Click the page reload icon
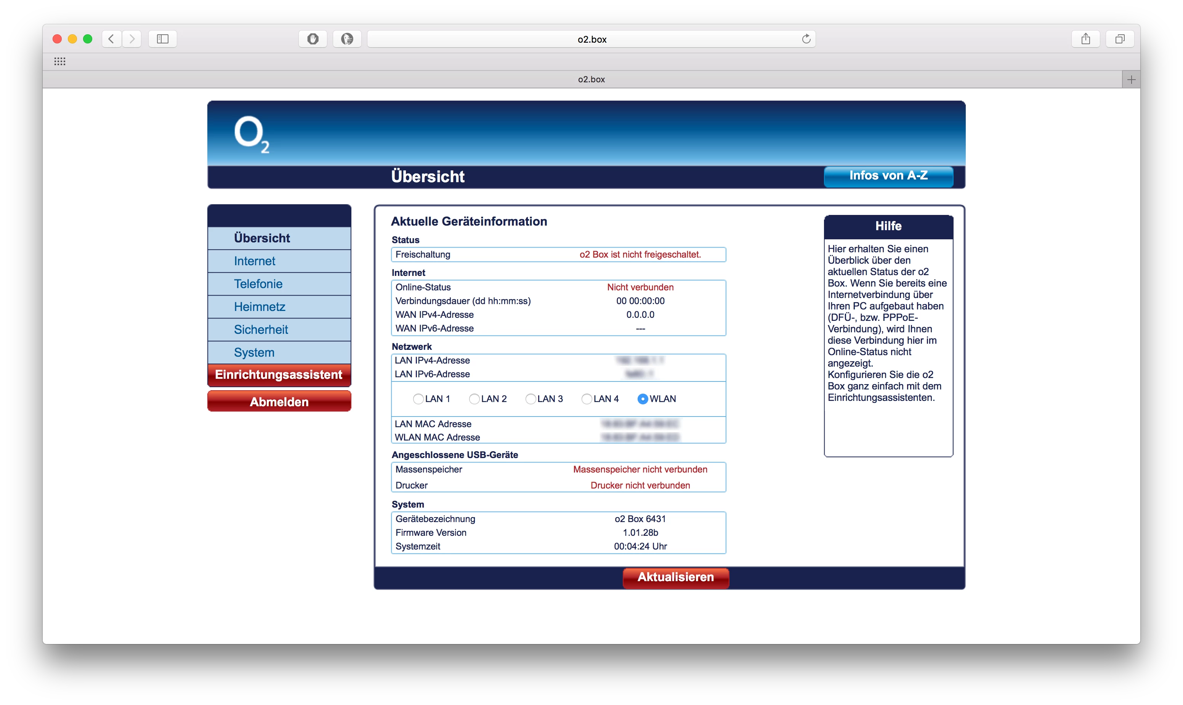Image resolution: width=1183 pixels, height=705 pixels. [x=806, y=39]
